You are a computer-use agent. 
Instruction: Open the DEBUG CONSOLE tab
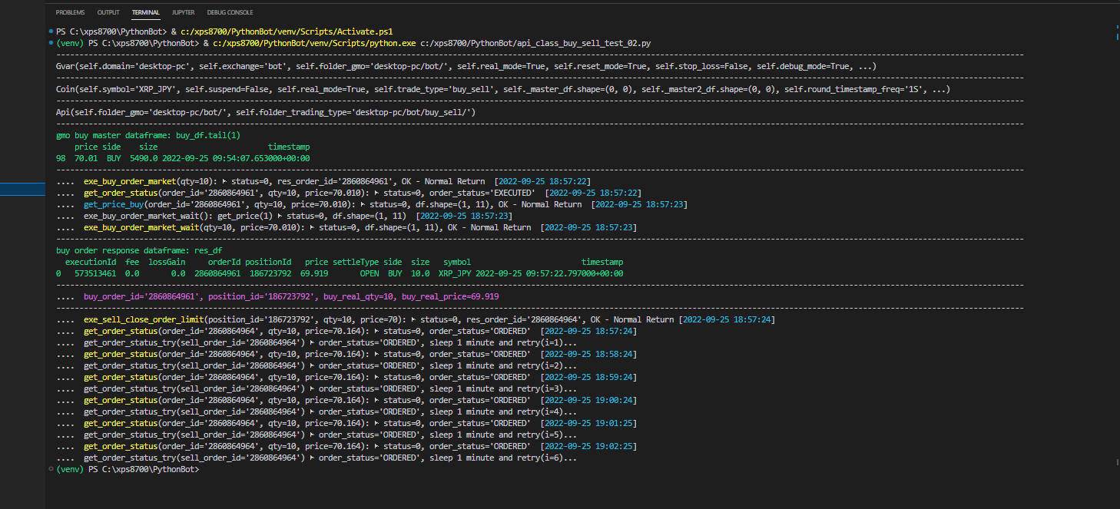(230, 13)
